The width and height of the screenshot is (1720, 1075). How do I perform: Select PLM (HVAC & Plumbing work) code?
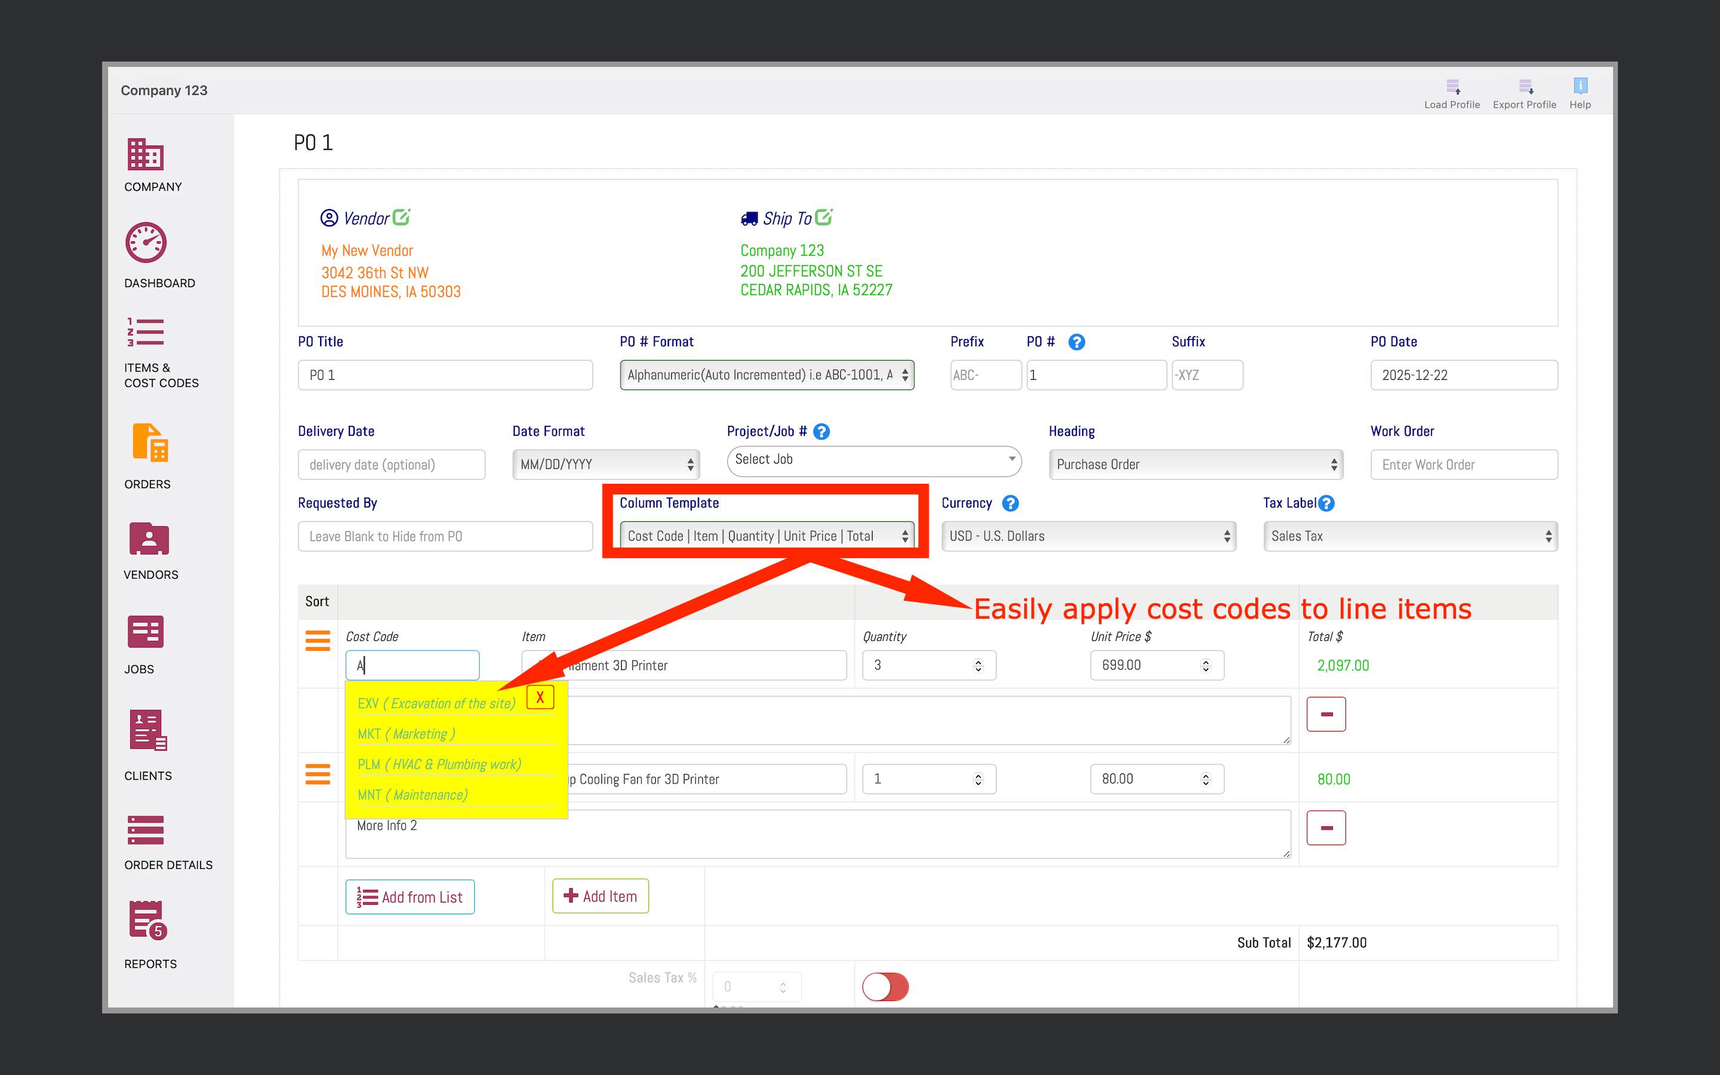tap(439, 764)
